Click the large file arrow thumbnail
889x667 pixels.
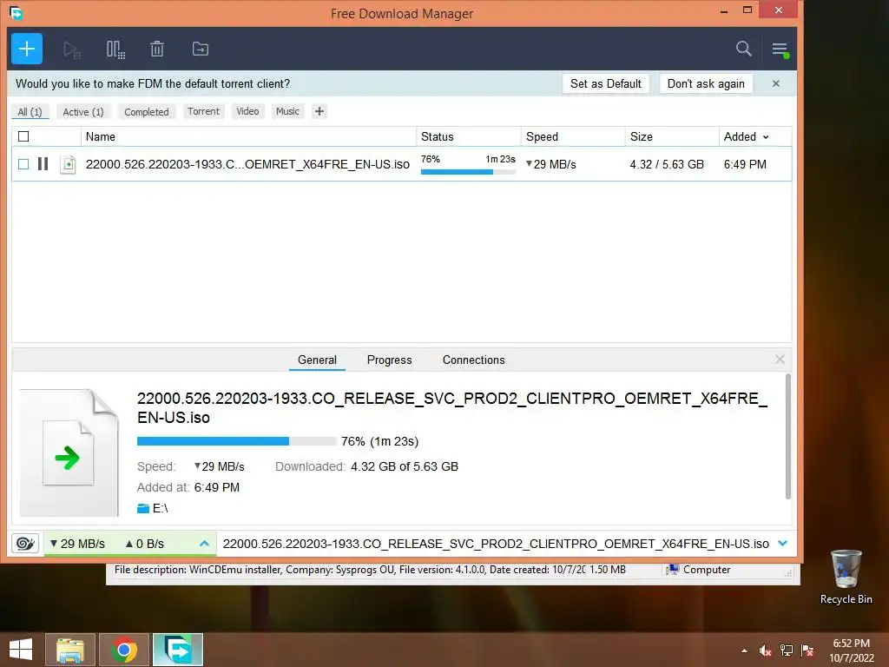[69, 452]
